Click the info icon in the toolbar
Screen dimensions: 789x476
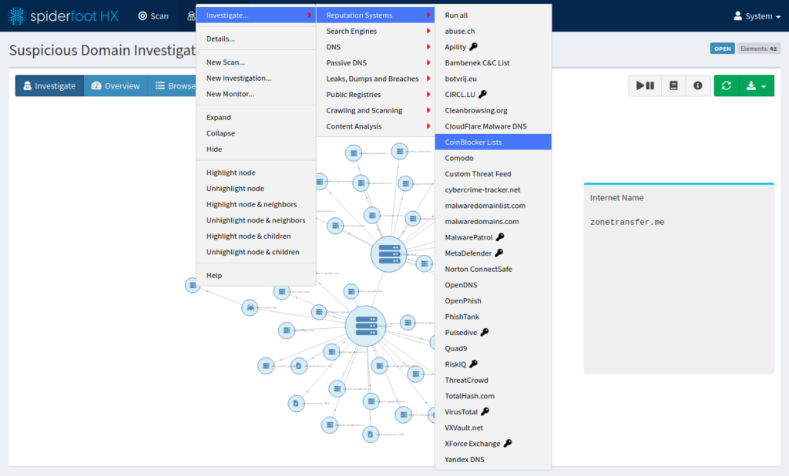click(698, 85)
